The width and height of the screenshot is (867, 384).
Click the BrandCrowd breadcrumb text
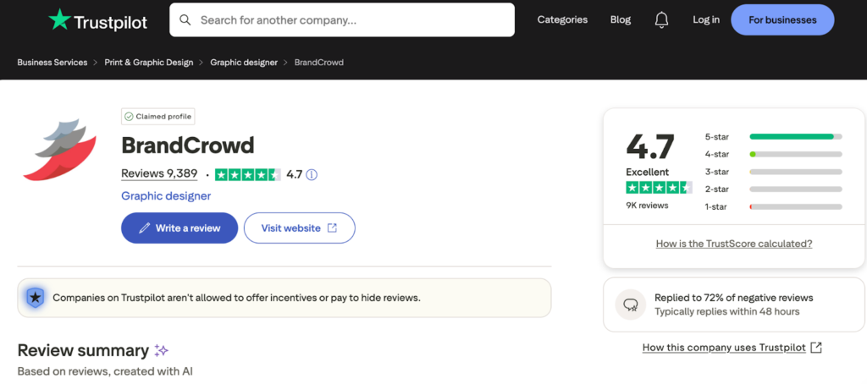tap(319, 63)
